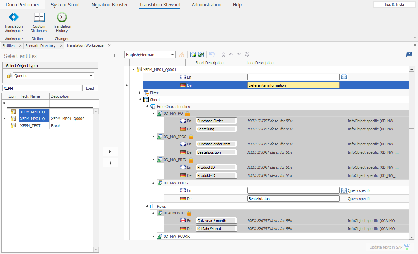Click the Load button
The image size is (418, 254).
point(90,88)
